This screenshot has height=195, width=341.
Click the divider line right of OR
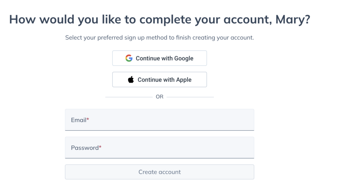[x=190, y=97]
